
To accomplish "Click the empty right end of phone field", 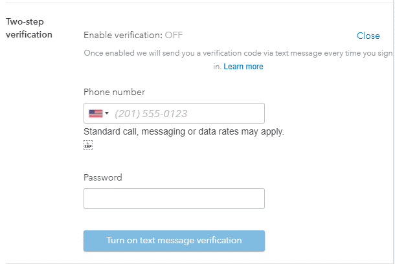I will click(x=246, y=113).
